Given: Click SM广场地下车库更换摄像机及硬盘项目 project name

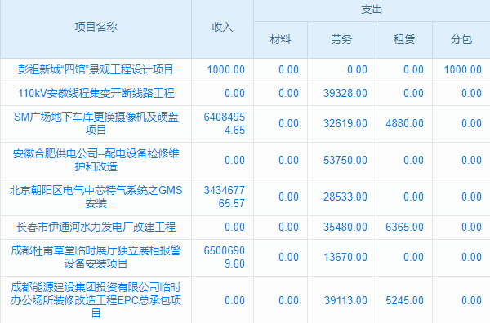Looking at the screenshot, I should pyautogui.click(x=96, y=123).
